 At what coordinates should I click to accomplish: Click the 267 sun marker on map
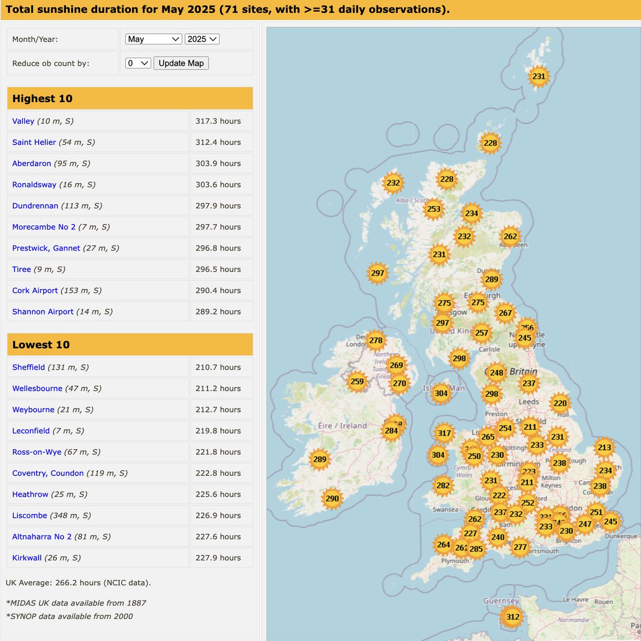[505, 313]
